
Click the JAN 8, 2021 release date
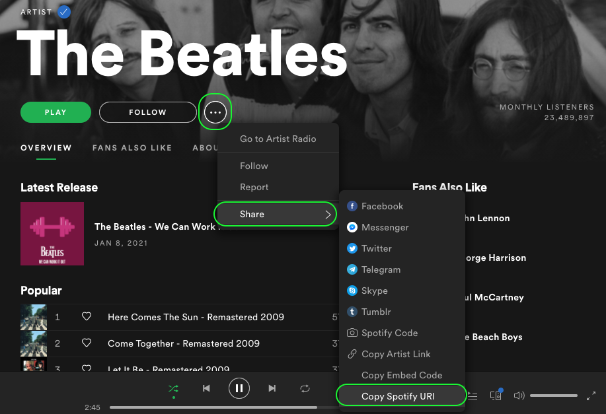(x=121, y=243)
